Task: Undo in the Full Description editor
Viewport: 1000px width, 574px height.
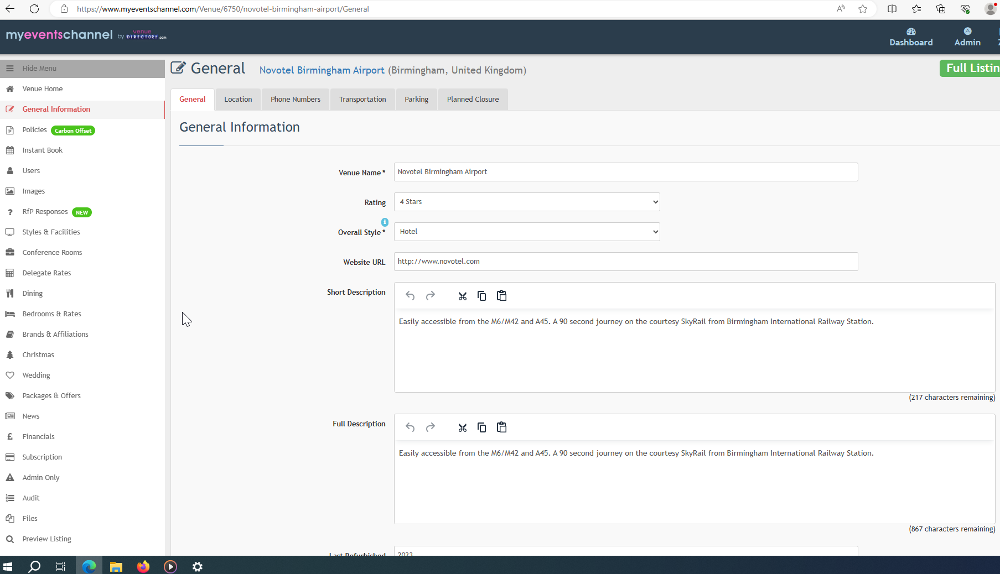Action: coord(410,427)
